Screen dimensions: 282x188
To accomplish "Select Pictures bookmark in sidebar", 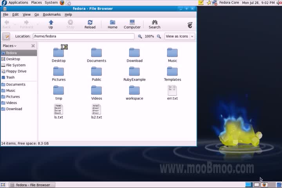I will coord(19,97).
